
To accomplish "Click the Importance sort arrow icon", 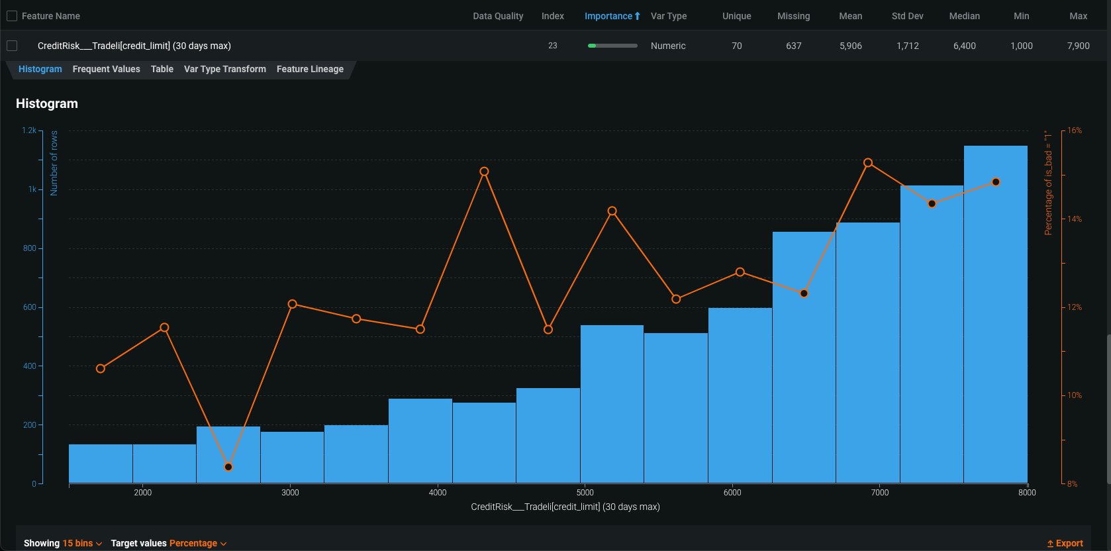I will [x=638, y=16].
